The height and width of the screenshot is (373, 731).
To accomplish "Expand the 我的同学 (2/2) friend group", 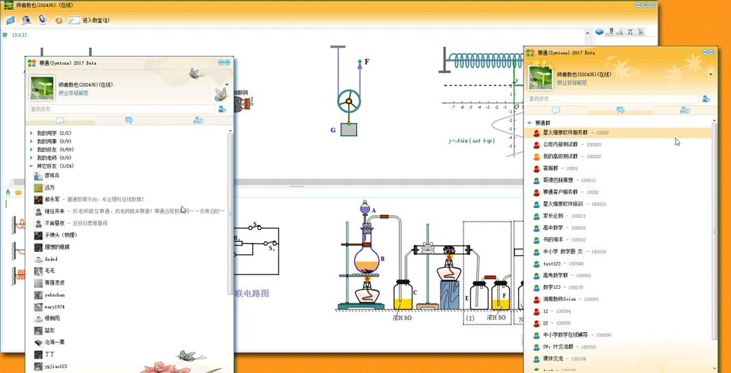I will click(32, 133).
